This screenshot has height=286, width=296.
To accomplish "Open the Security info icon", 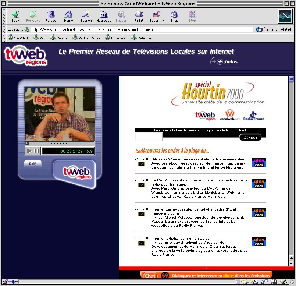I will tap(157, 17).
